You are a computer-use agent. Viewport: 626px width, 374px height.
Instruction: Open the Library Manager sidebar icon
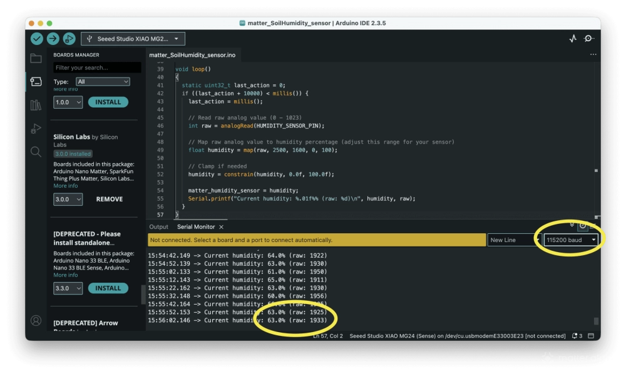(x=36, y=105)
